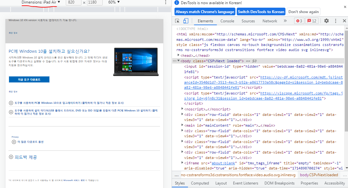Expand the head element node

click(x=178, y=55)
